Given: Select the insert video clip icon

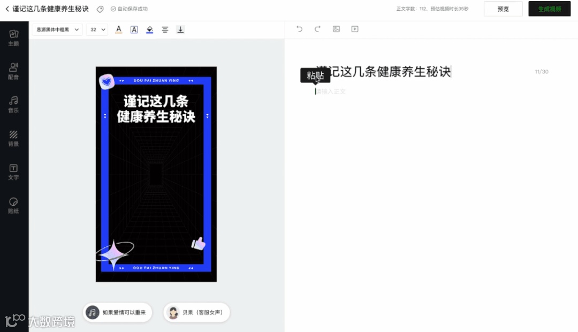Looking at the screenshot, I should [354, 29].
